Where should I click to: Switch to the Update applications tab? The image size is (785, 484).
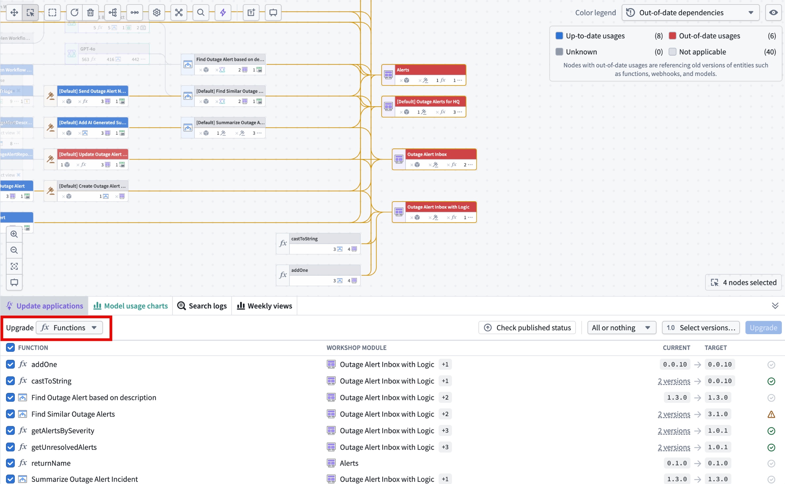click(x=45, y=306)
